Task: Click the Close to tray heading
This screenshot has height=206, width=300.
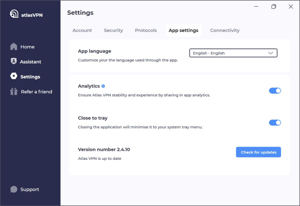Action: (x=93, y=118)
